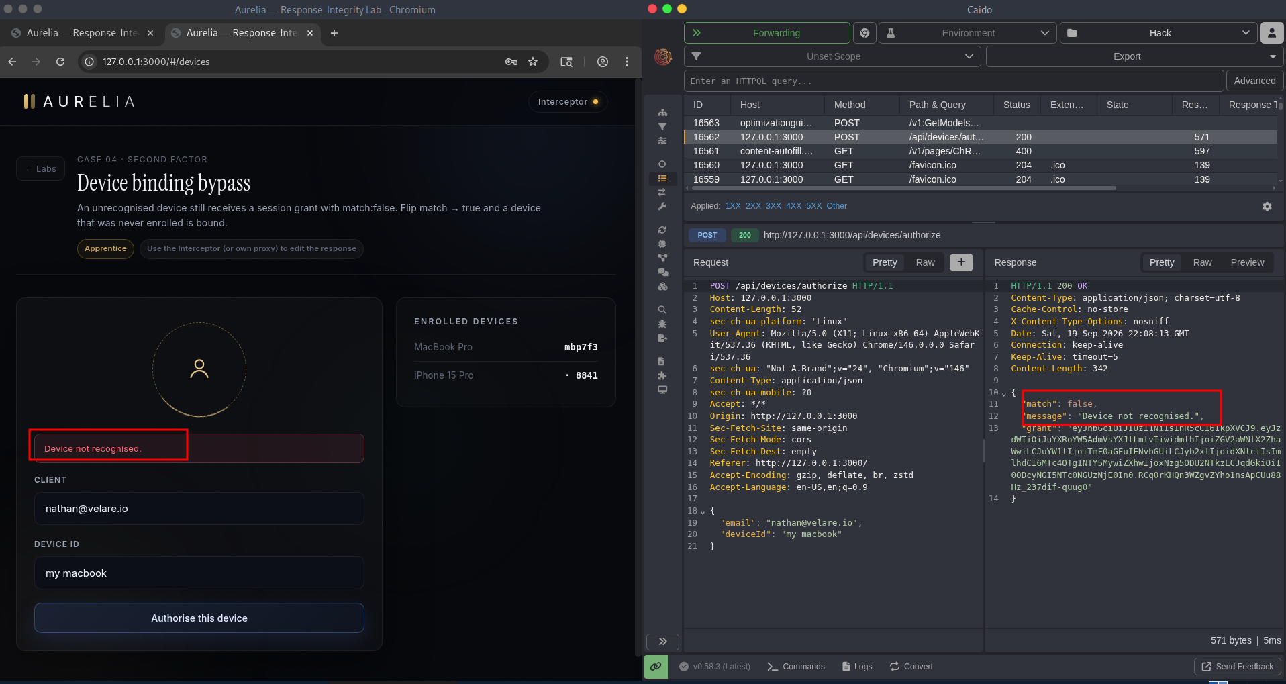Collapse the JSON body fold on request line 18

pyautogui.click(x=703, y=511)
